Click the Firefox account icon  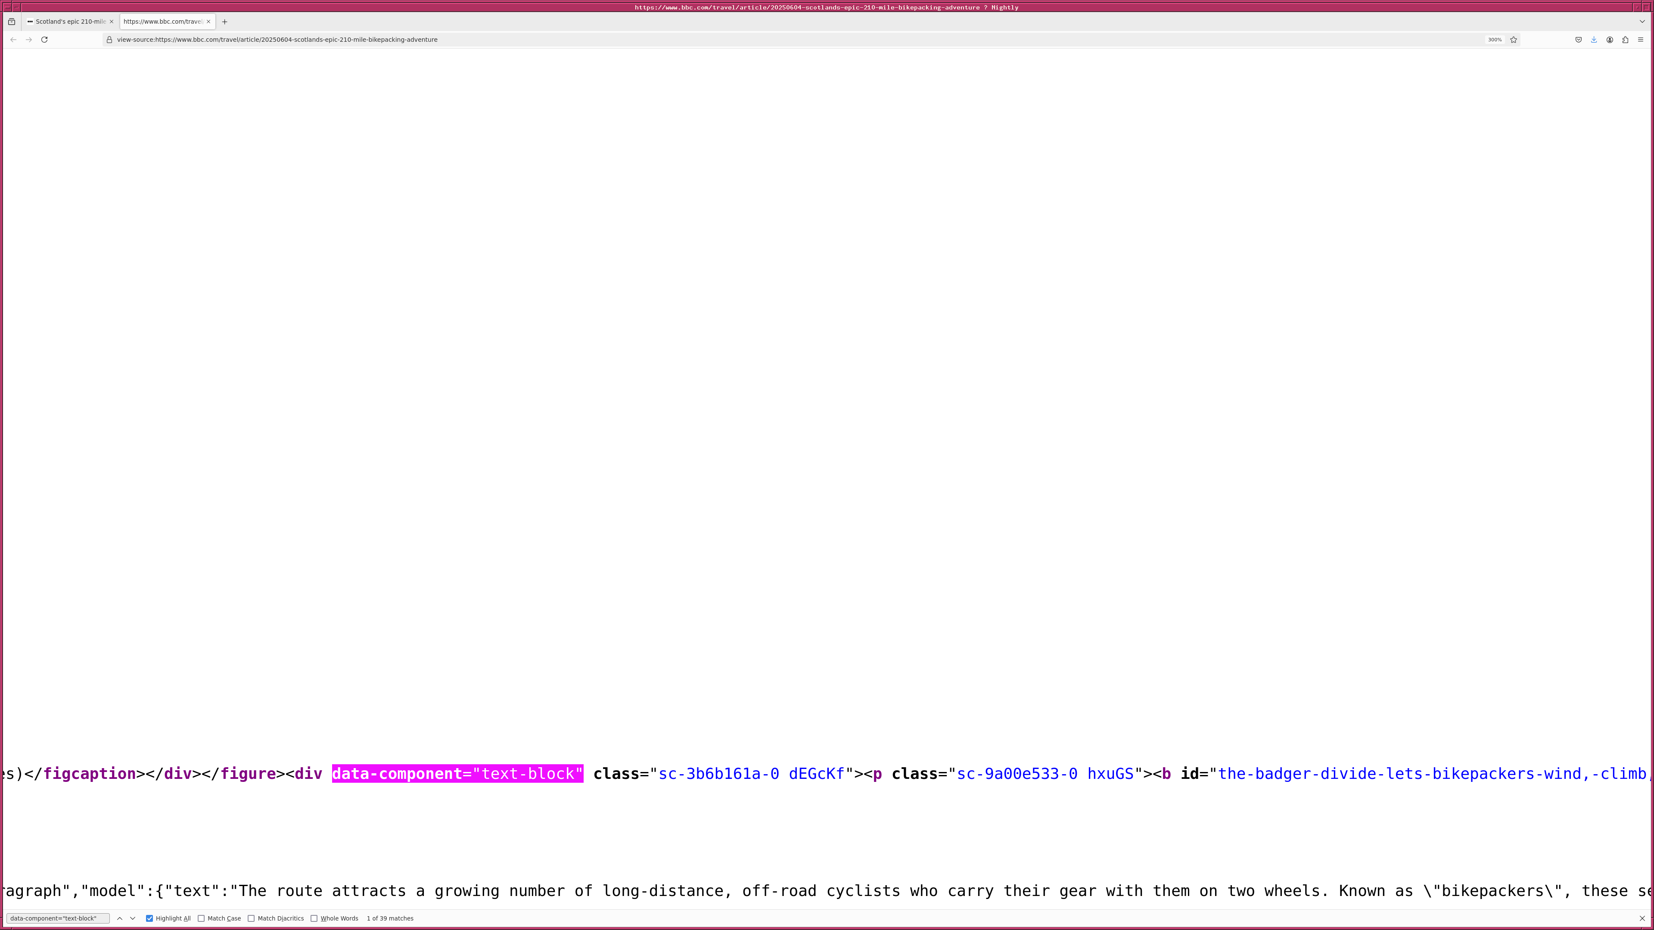click(x=1610, y=40)
